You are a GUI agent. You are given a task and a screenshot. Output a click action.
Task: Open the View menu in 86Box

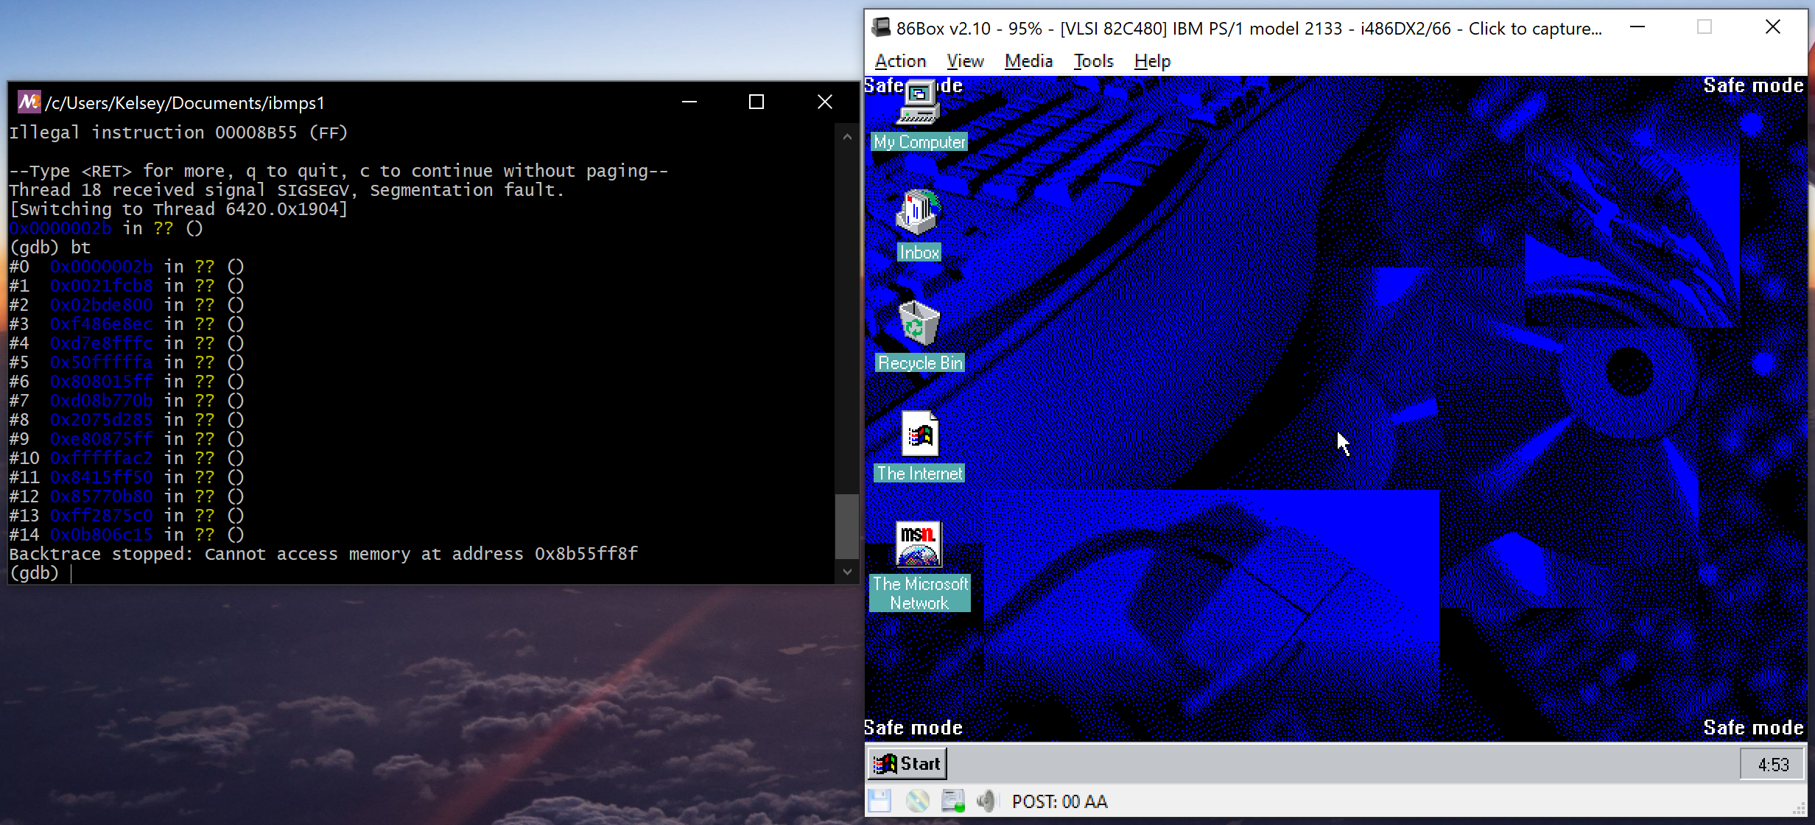coord(965,61)
